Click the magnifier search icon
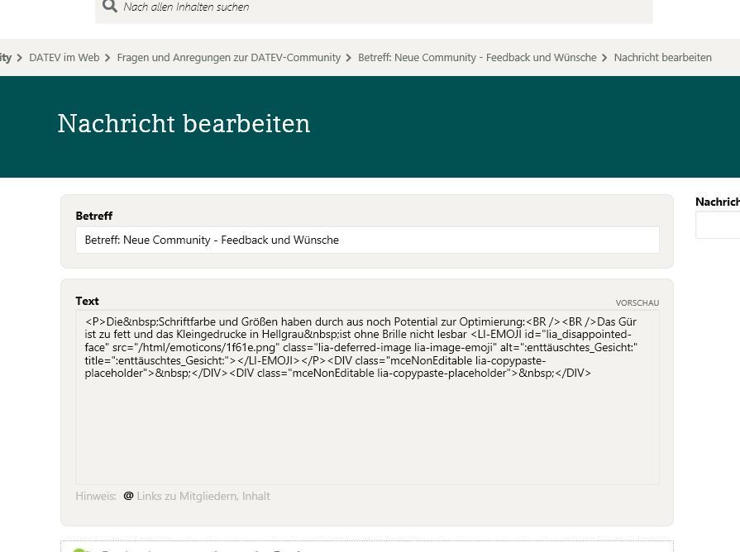Viewport: 740px width, 552px height. (109, 7)
